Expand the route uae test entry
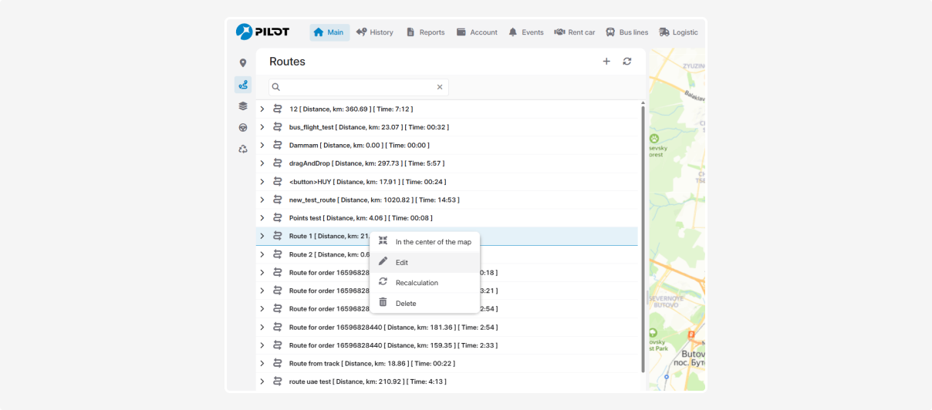Viewport: 932px width, 410px height. click(x=262, y=381)
